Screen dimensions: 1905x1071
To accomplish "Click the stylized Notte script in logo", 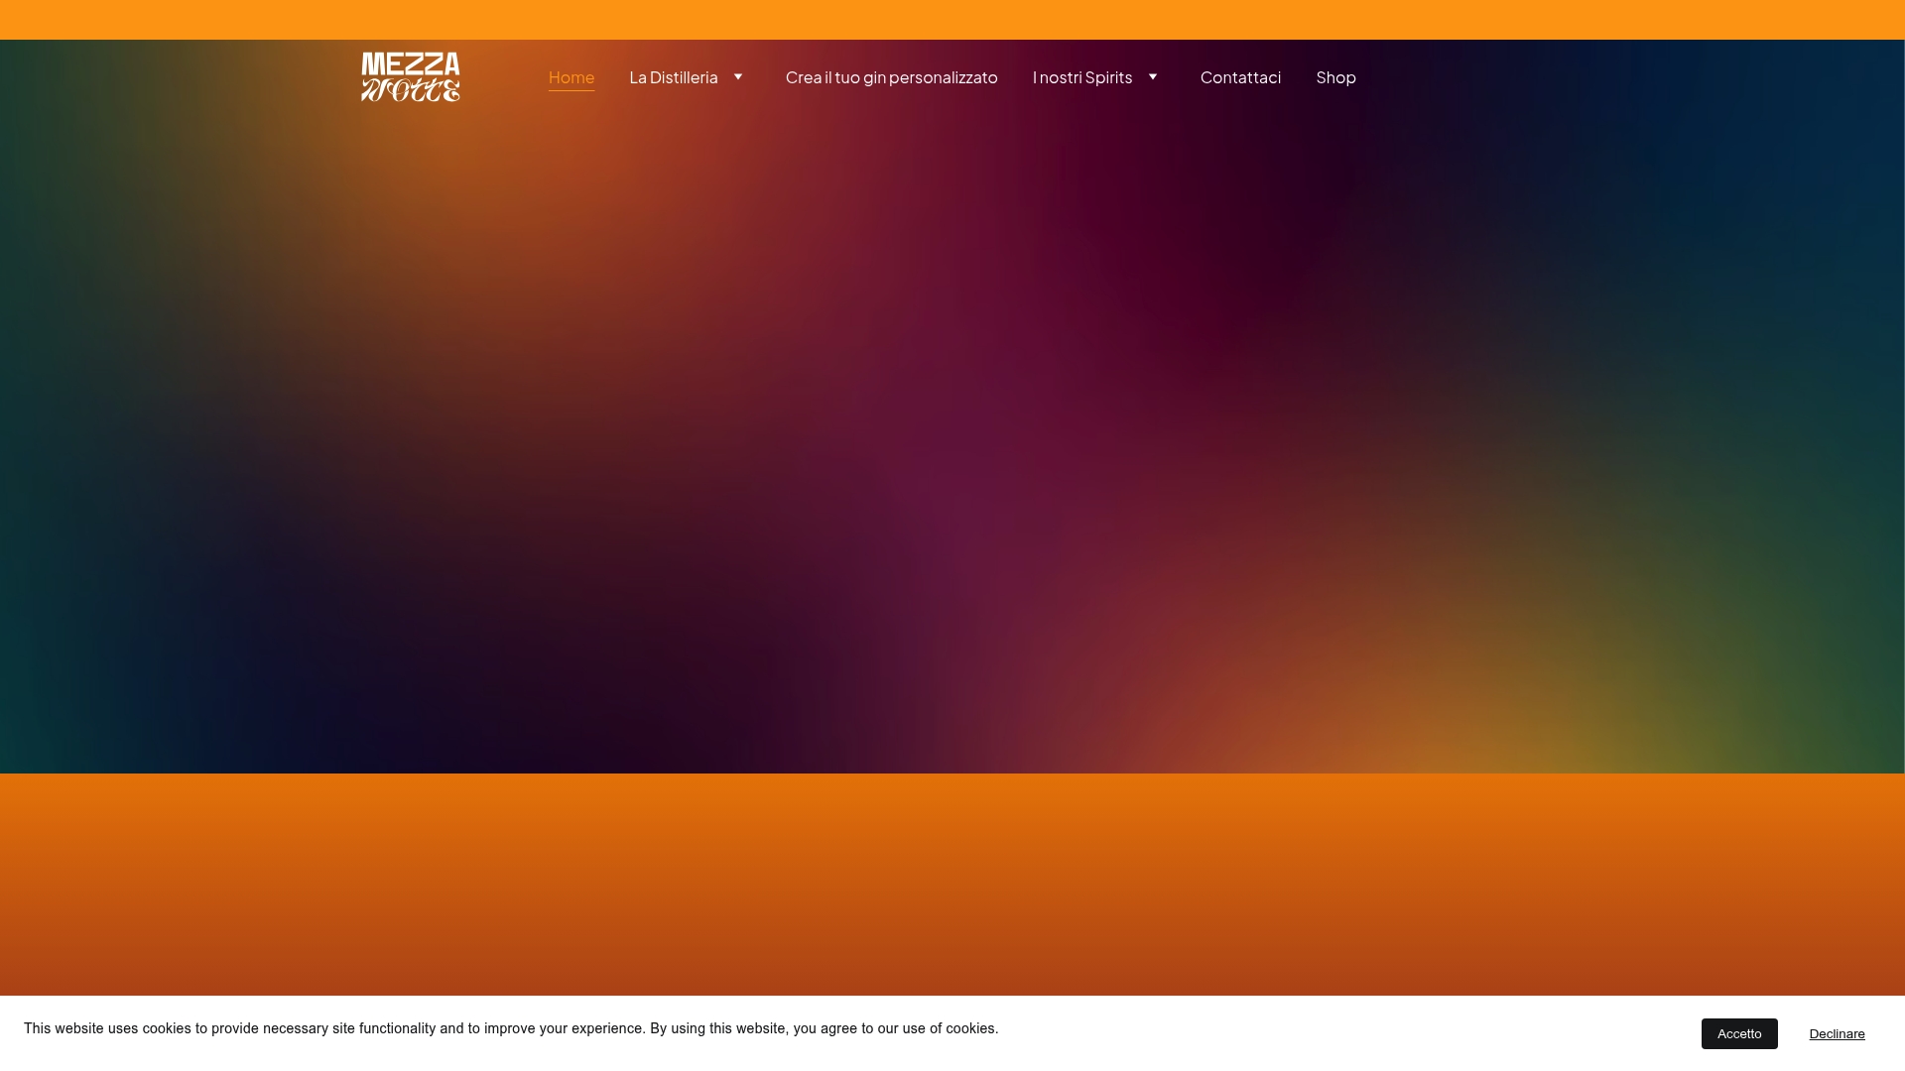I will tap(410, 90).
